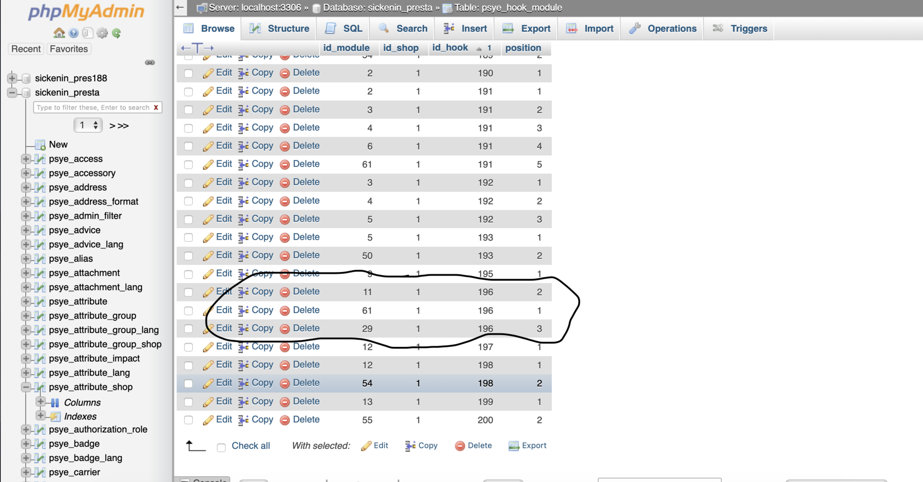Expand psye_address table node
Viewport: 923px width, 482px height.
coord(26,187)
